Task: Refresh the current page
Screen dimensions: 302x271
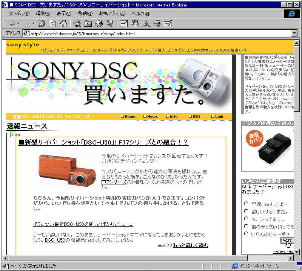Action: point(52,24)
